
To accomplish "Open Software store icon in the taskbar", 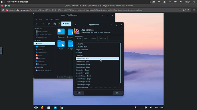I will pos(55,107).
